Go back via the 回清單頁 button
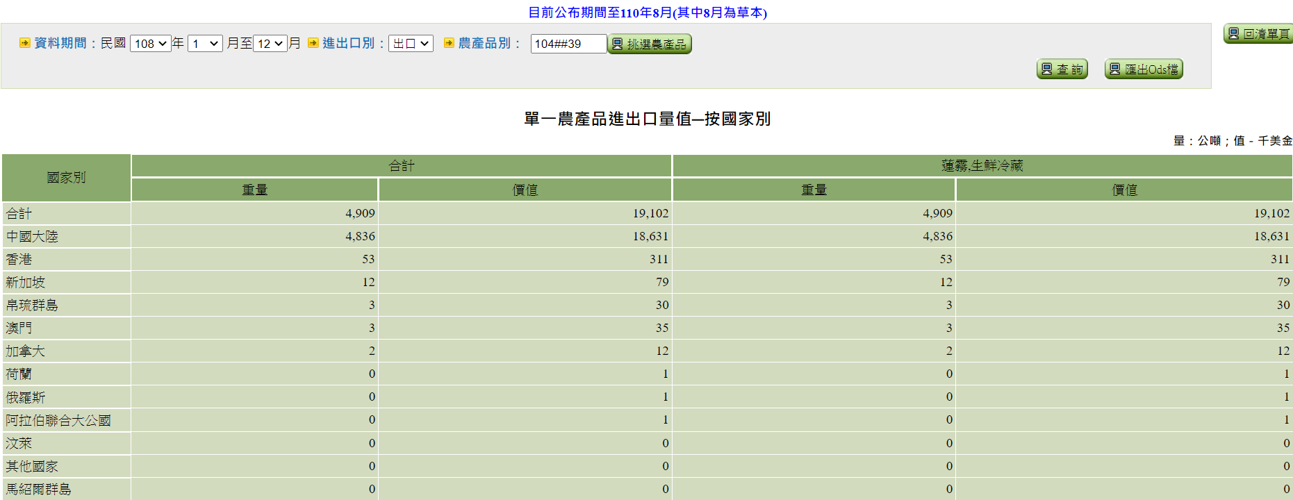Viewport: 1293px width, 500px height. (x=1258, y=34)
